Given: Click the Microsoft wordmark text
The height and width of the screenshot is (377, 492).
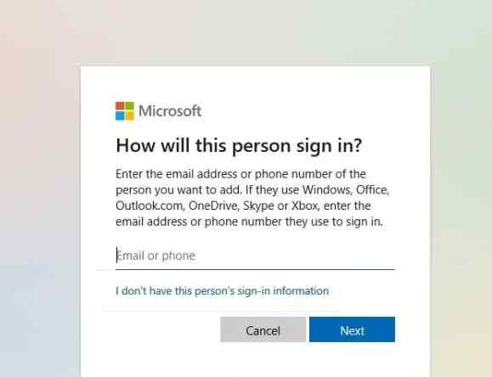Looking at the screenshot, I should [170, 111].
